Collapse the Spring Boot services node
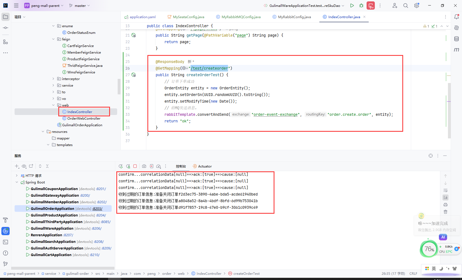The image size is (462, 280). click(16, 182)
